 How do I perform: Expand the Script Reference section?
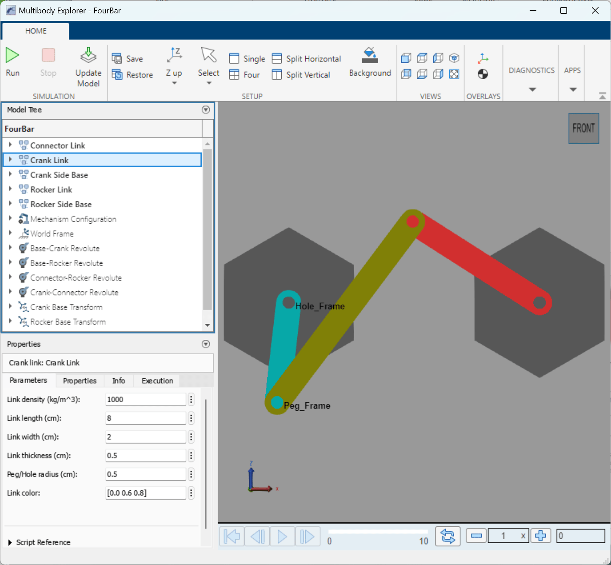pyautogui.click(x=10, y=542)
